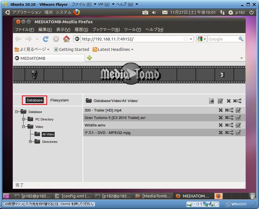This screenshot has height=209, width=259.
Task: Open the 履歴(S) menu
Action: coord(81,30)
